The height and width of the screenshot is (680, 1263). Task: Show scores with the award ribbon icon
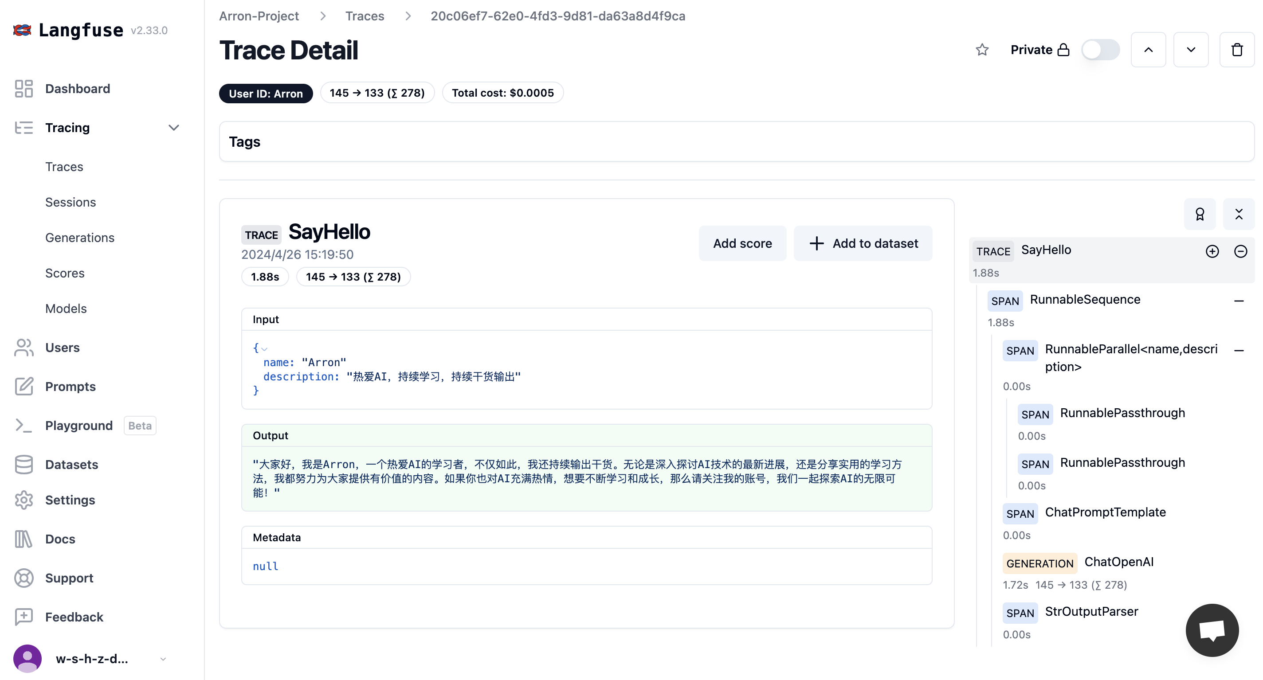[x=1199, y=214]
